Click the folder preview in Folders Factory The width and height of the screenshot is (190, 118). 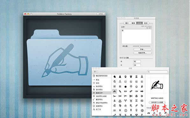click(x=64, y=57)
